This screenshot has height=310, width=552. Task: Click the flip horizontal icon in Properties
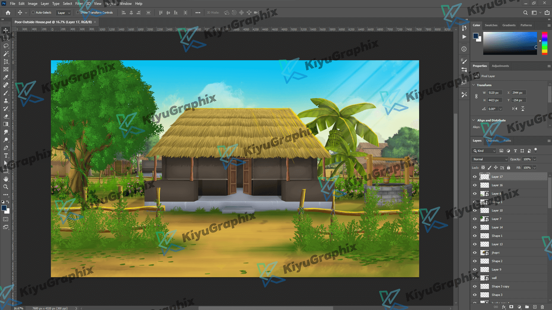coord(514,108)
